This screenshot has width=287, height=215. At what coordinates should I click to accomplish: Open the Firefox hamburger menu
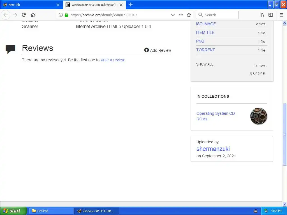click(x=281, y=15)
